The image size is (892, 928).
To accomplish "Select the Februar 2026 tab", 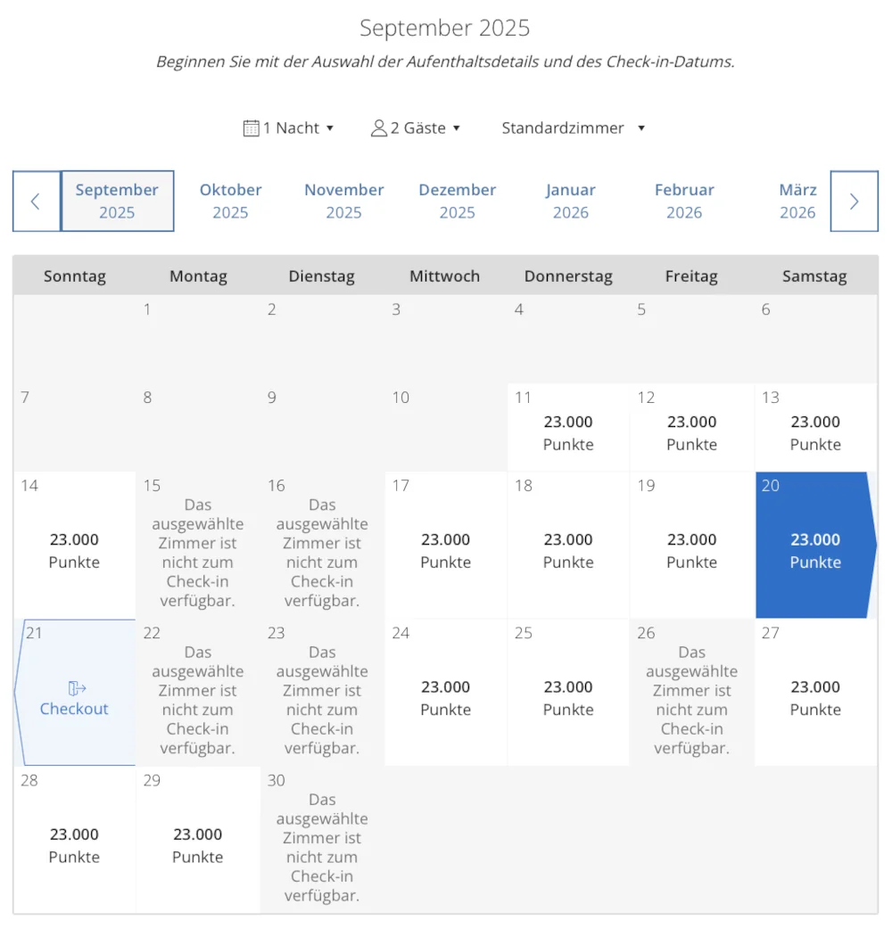I will coord(684,201).
